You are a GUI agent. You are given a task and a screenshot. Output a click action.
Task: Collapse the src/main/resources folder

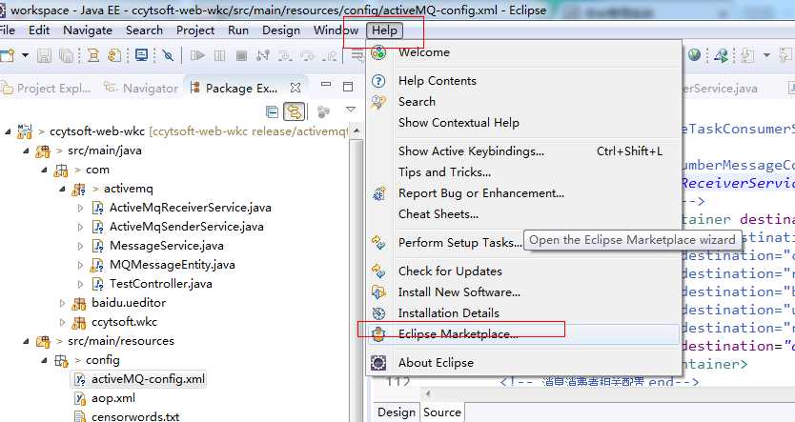[x=27, y=341]
